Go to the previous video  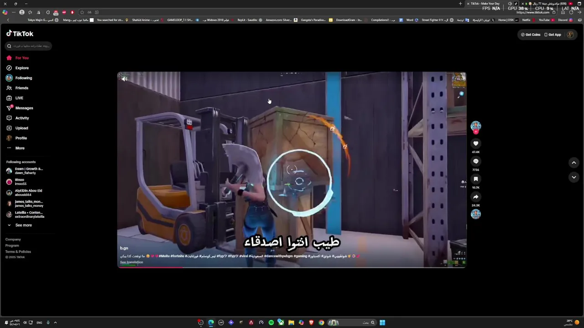click(574, 163)
